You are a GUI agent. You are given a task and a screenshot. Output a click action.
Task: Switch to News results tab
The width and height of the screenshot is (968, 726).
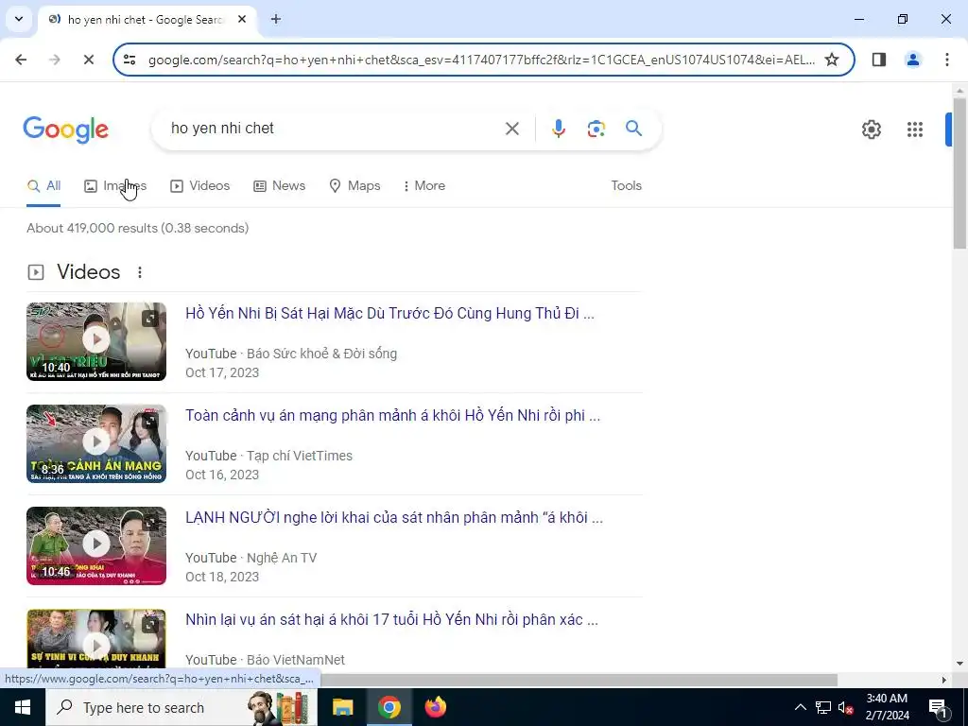click(x=279, y=186)
